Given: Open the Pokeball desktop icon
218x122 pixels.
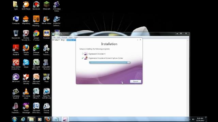Looking at the screenshot, I should (46, 35).
